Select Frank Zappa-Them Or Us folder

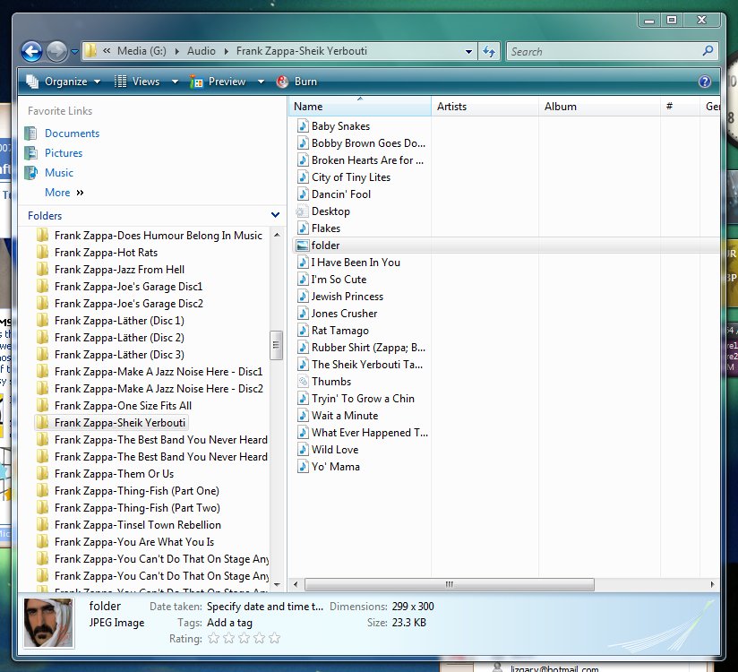click(114, 474)
